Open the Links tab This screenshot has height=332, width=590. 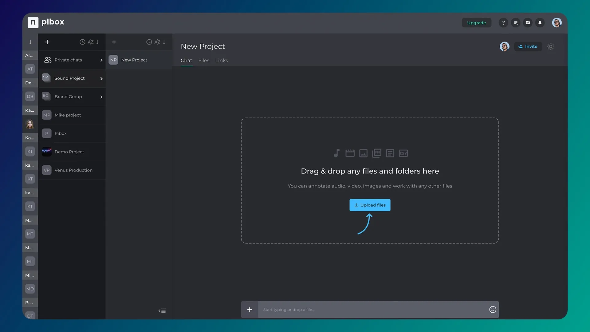coord(222,60)
